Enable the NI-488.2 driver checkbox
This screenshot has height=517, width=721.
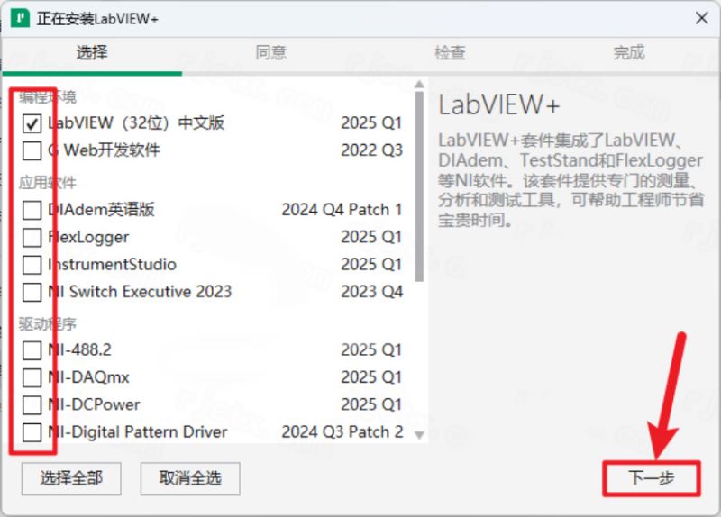[32, 350]
